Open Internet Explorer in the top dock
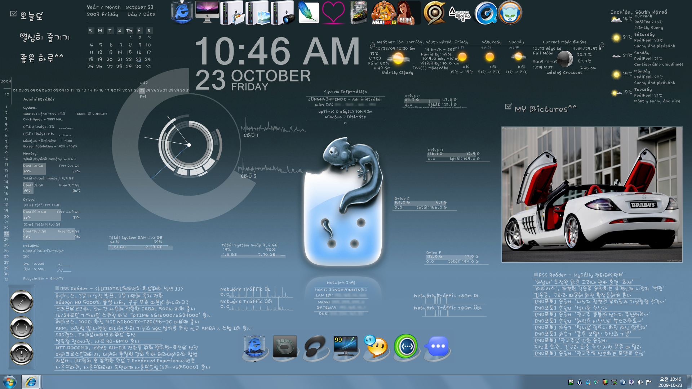 point(182,13)
